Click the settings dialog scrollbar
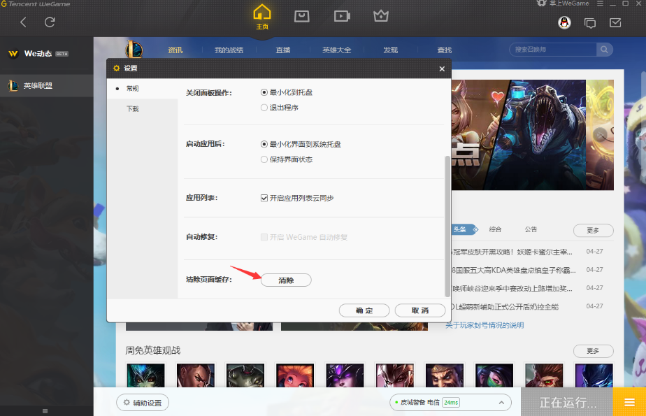Viewport: 646px width, 416px height. [447, 226]
